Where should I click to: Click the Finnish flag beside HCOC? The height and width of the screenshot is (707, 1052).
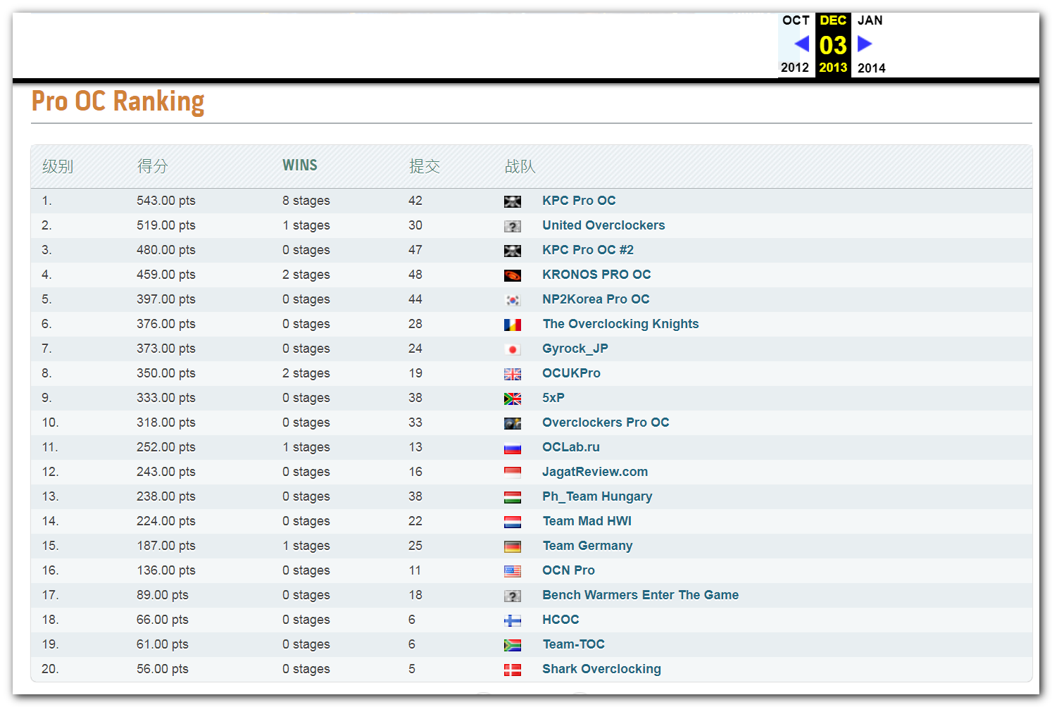(513, 621)
